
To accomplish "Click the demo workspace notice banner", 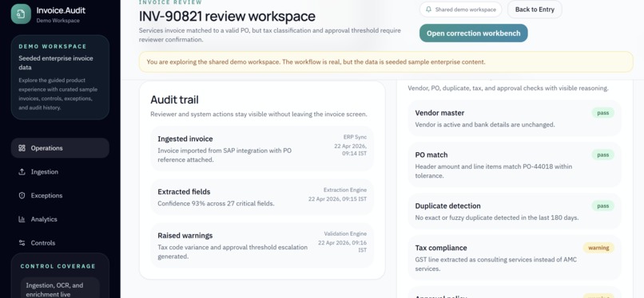I will (386, 62).
